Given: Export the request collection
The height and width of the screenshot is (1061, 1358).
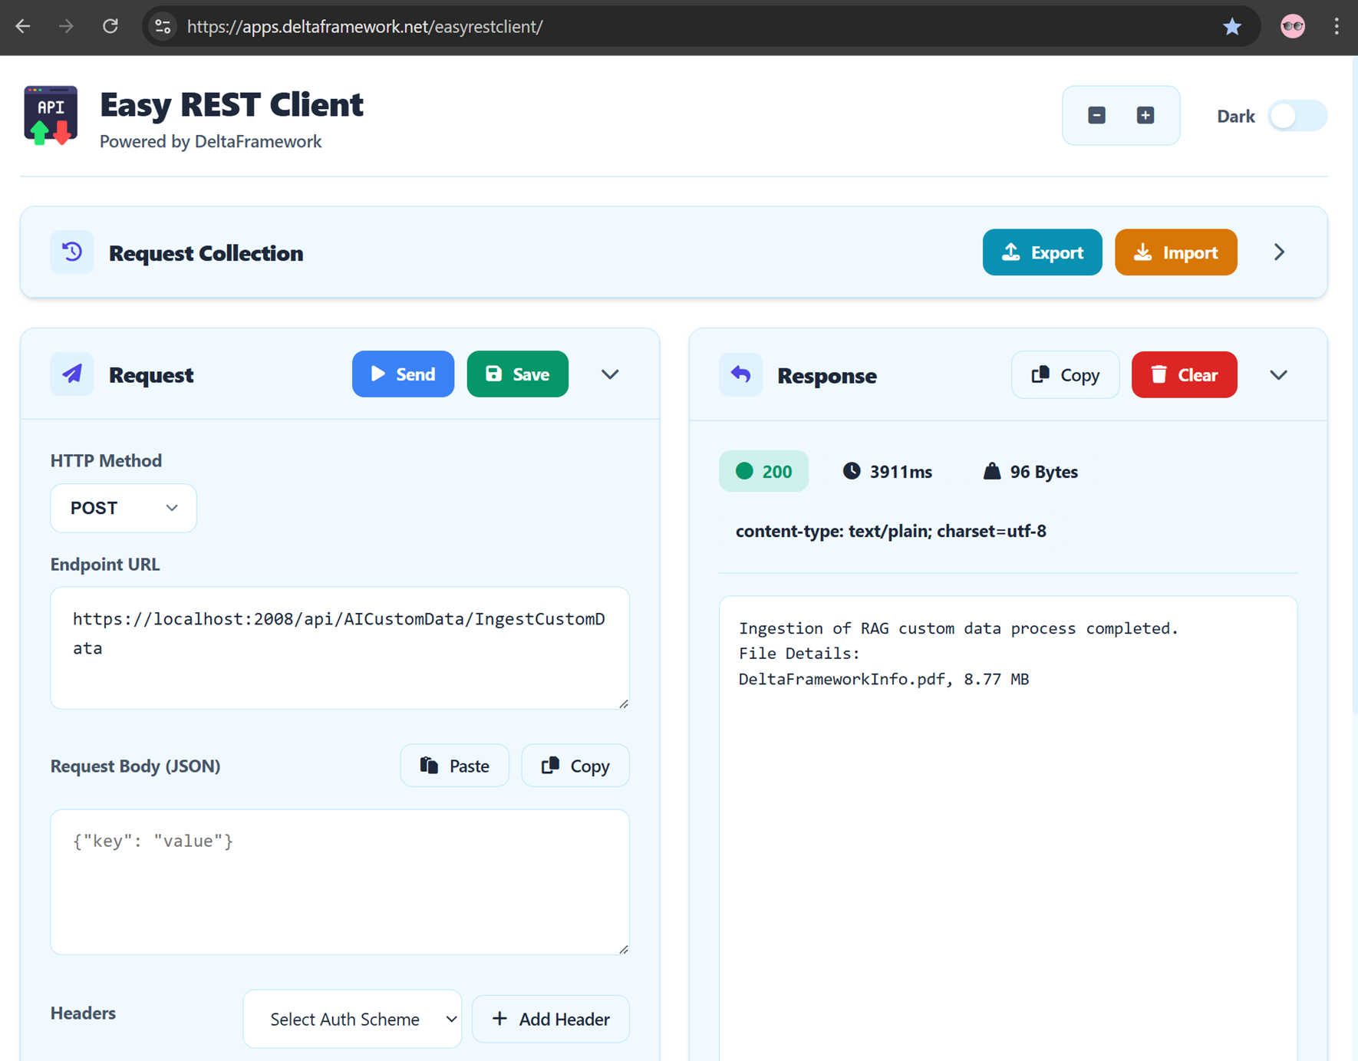Looking at the screenshot, I should pos(1042,252).
